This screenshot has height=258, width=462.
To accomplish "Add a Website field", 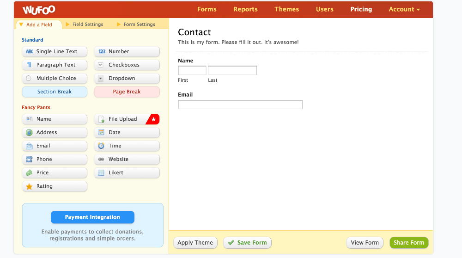I will pos(127,159).
